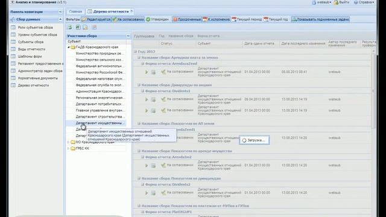
Task: Click the icon beside Нормативные документы
Action: [13, 78]
